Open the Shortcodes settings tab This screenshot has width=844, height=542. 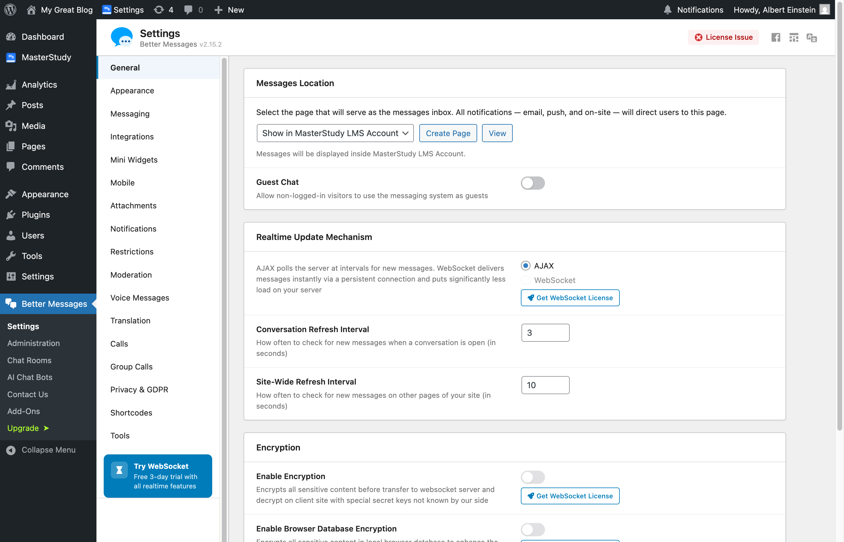(158, 413)
